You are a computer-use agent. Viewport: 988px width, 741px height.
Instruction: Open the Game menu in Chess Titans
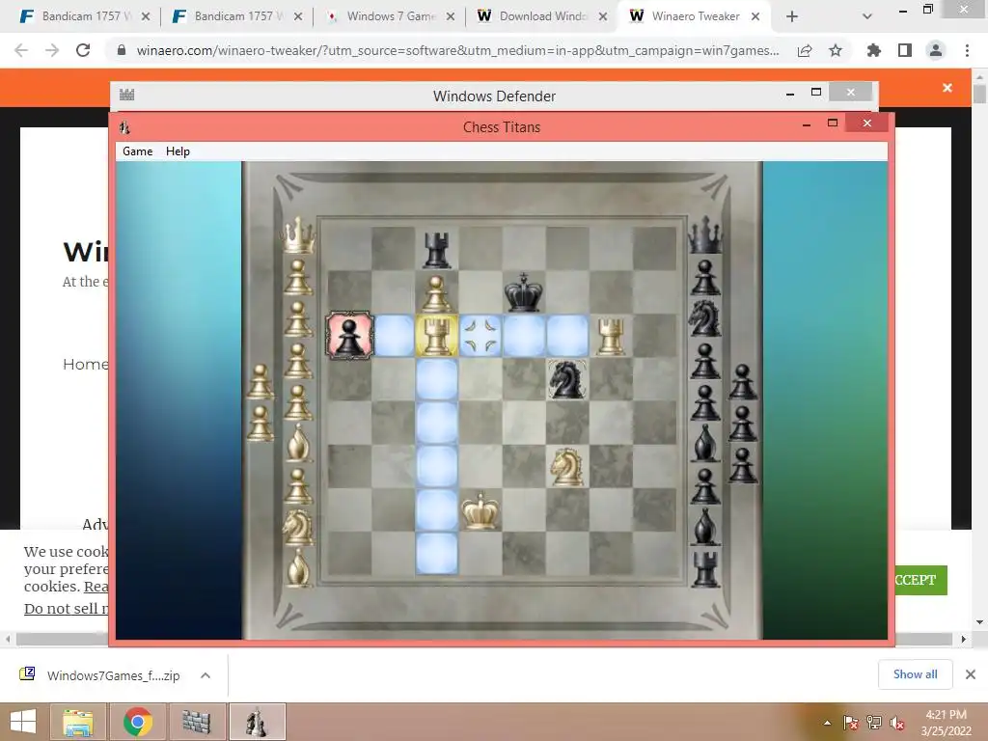click(137, 151)
